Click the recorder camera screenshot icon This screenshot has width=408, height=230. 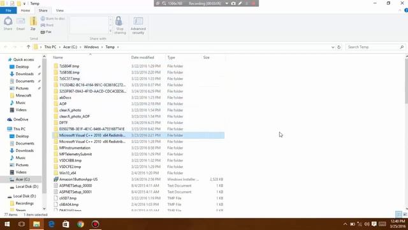point(233,3)
